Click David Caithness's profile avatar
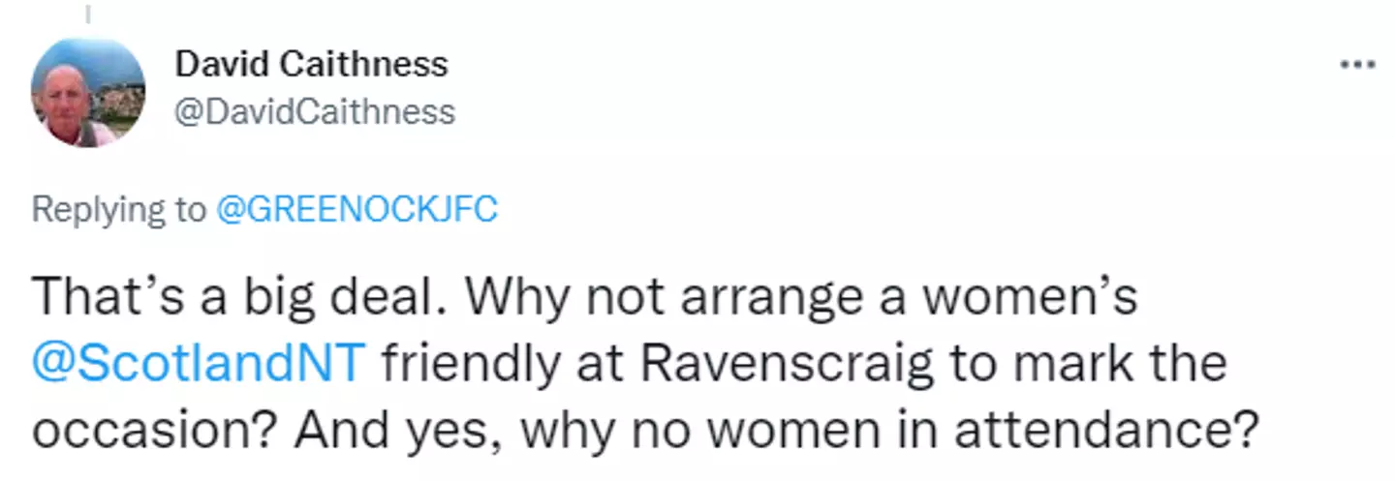This screenshot has width=1395, height=481. 88,93
